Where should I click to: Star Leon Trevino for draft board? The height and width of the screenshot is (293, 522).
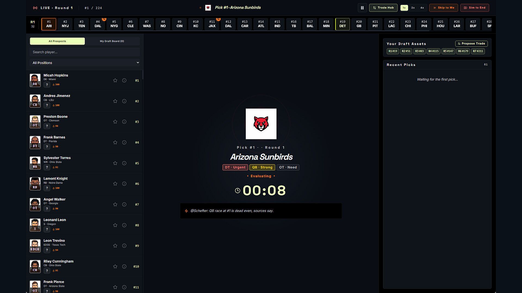115,246
